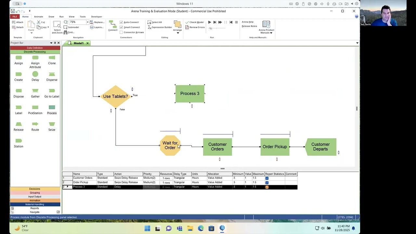Screen dimensions: 416x234
Task: Open the Expression Builder
Action: [160, 27]
